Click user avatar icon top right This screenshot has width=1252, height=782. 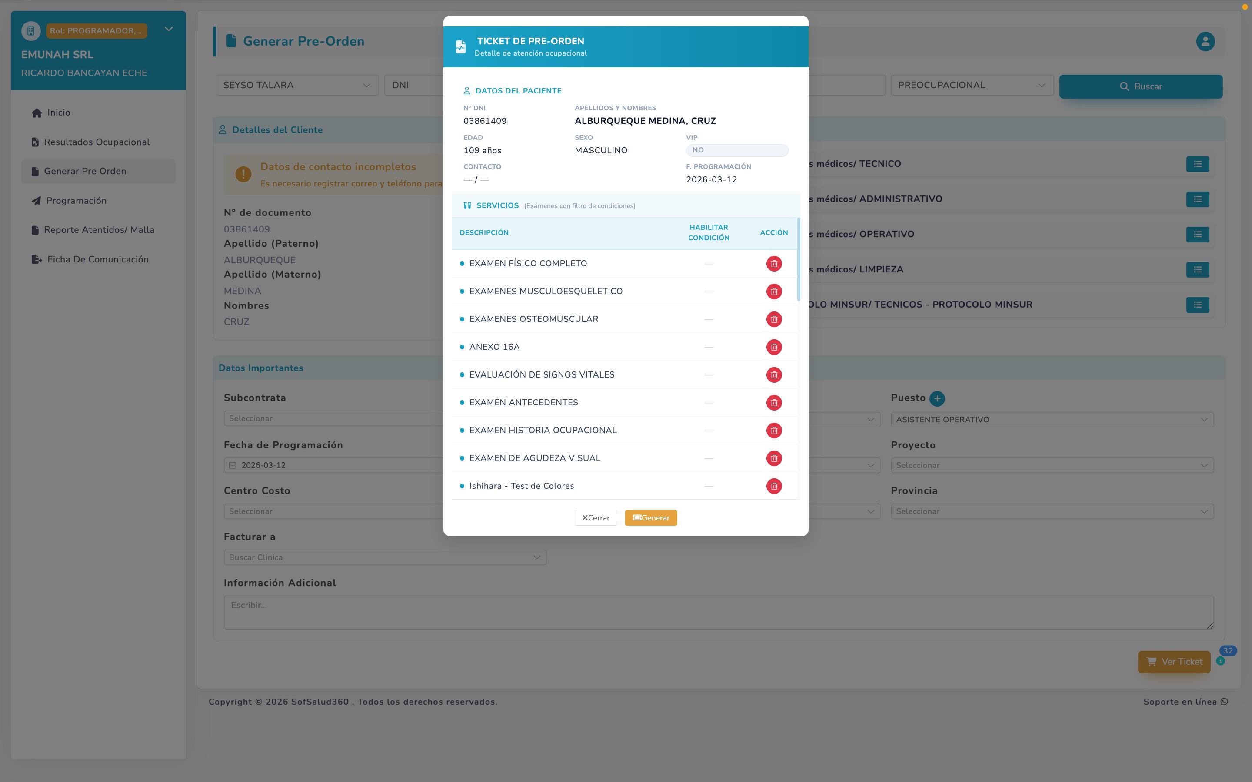tap(1205, 41)
